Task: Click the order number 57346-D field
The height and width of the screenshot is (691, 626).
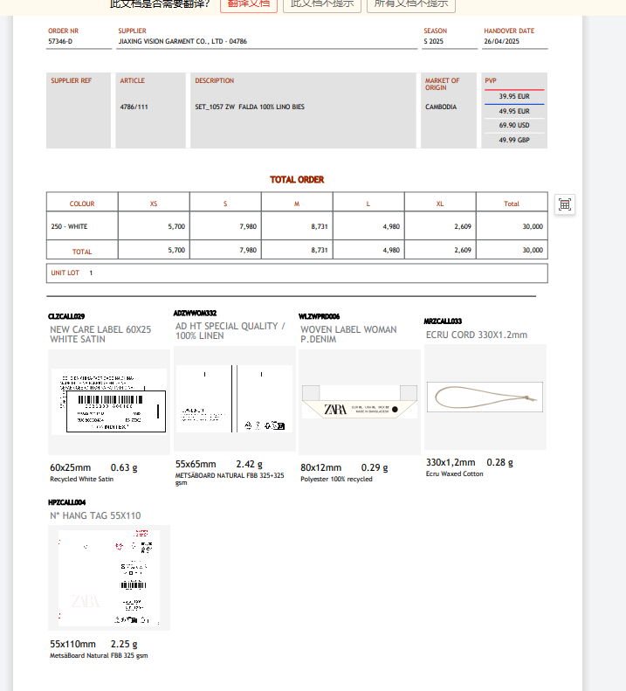Action: [61, 41]
